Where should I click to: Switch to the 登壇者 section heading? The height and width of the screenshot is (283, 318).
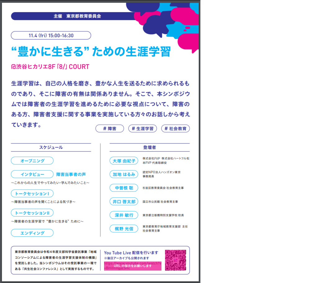(x=149, y=147)
